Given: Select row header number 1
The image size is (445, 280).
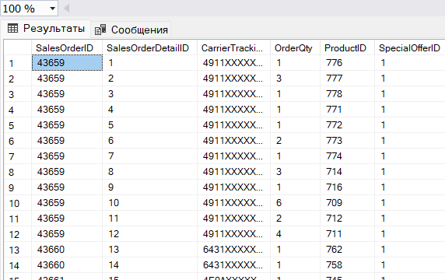Looking at the screenshot, I should 18,63.
